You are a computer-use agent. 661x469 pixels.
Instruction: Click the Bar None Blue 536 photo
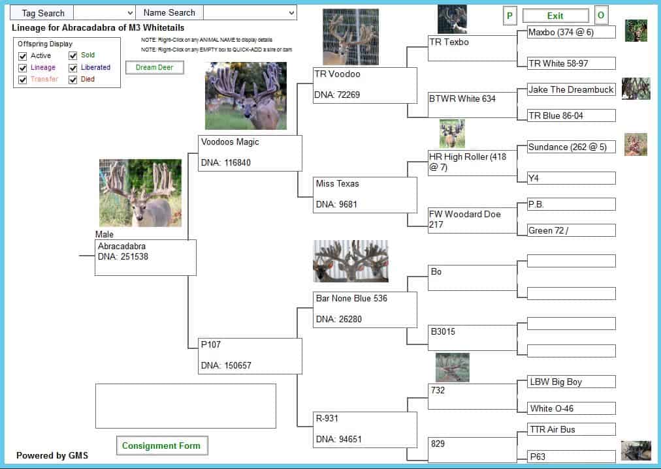(x=351, y=261)
